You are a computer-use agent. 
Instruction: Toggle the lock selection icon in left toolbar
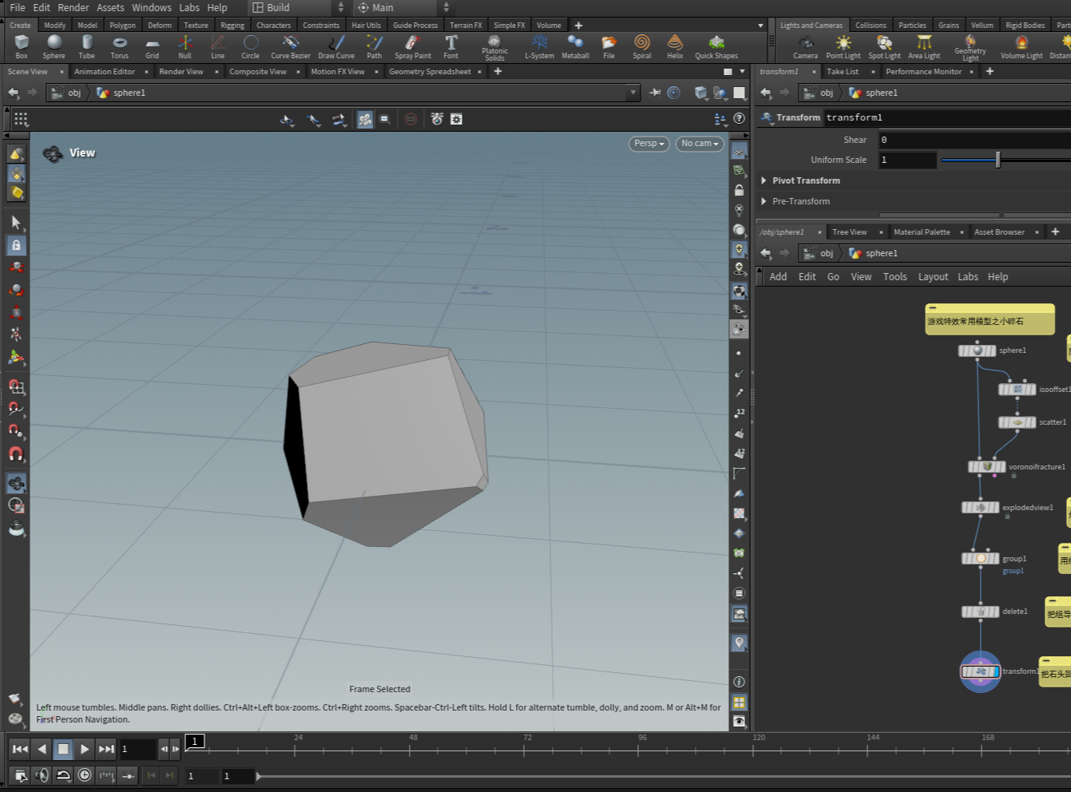[x=16, y=245]
